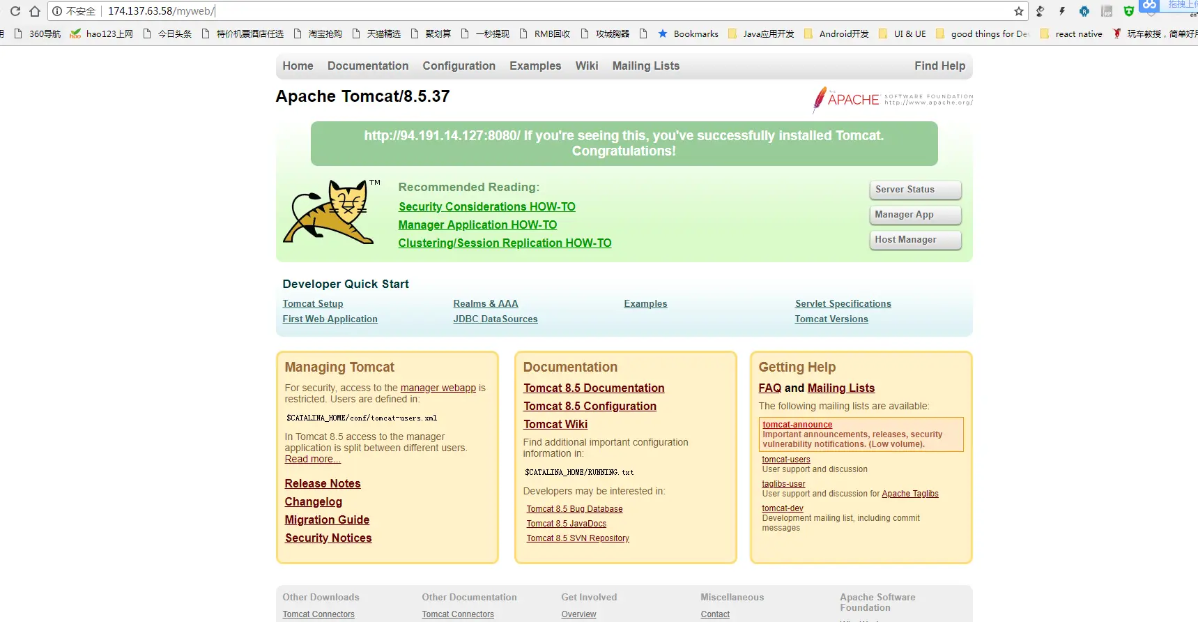1198x622 pixels.
Task: Open the blue hexagon extension icon
Action: (x=1084, y=11)
